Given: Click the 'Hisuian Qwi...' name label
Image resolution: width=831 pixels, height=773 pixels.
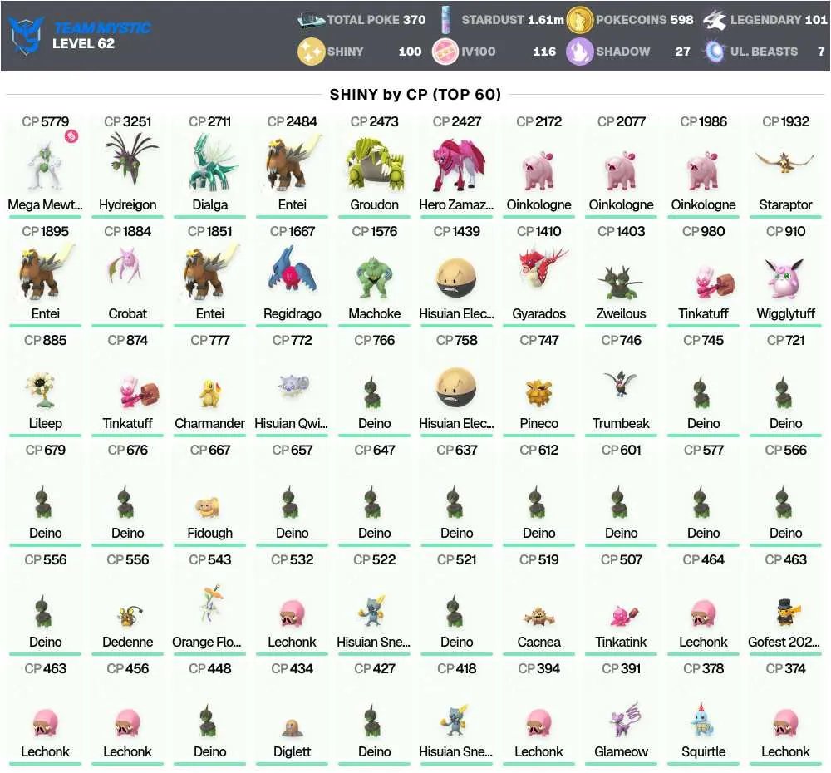Looking at the screenshot, I should tap(292, 424).
